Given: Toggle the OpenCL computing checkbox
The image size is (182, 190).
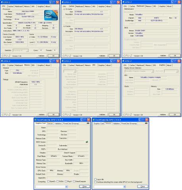Looking at the screenshot, I should point(48,182).
